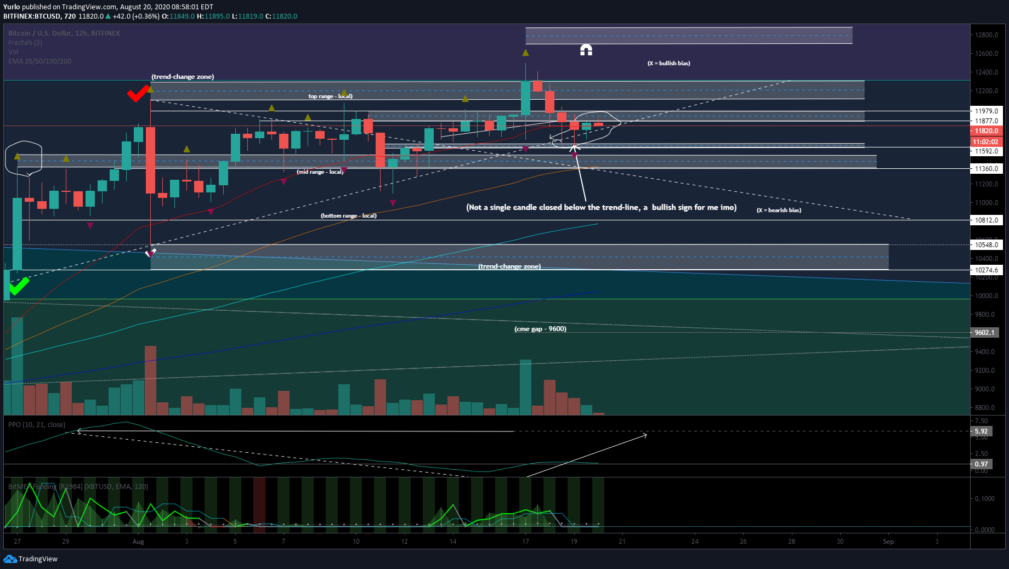The width and height of the screenshot is (1009, 569).
Task: Click the large green Aug 17 candle body
Action: pos(525,98)
